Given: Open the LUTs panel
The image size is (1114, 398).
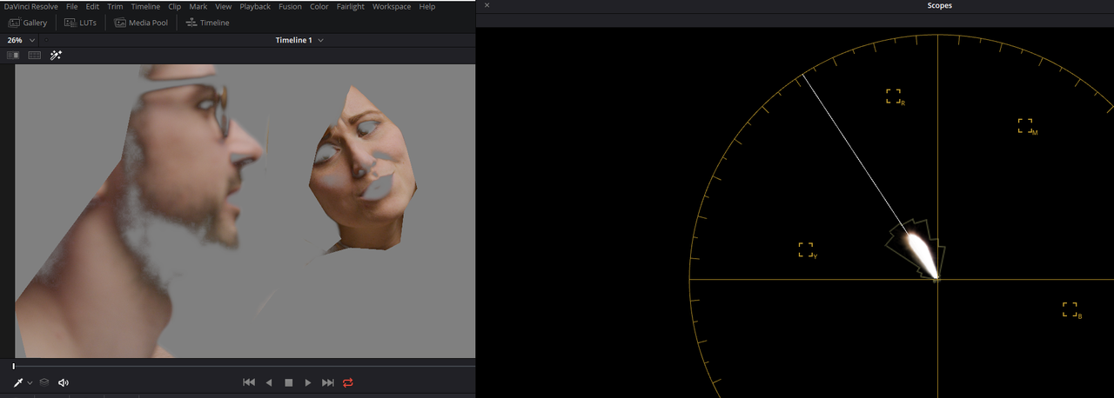Looking at the screenshot, I should pyautogui.click(x=81, y=23).
